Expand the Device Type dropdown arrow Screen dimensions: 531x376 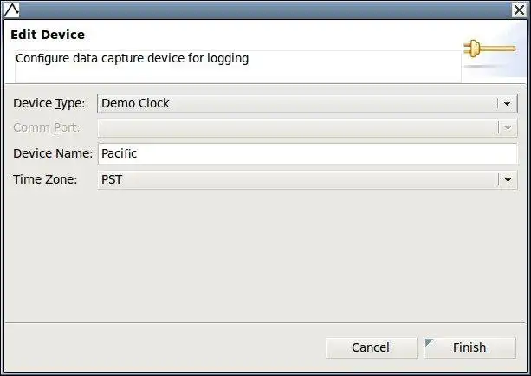(x=507, y=103)
